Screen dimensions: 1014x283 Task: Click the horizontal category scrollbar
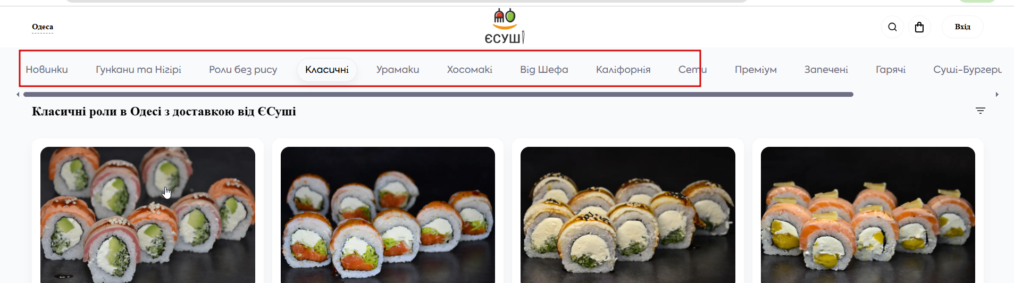click(438, 95)
